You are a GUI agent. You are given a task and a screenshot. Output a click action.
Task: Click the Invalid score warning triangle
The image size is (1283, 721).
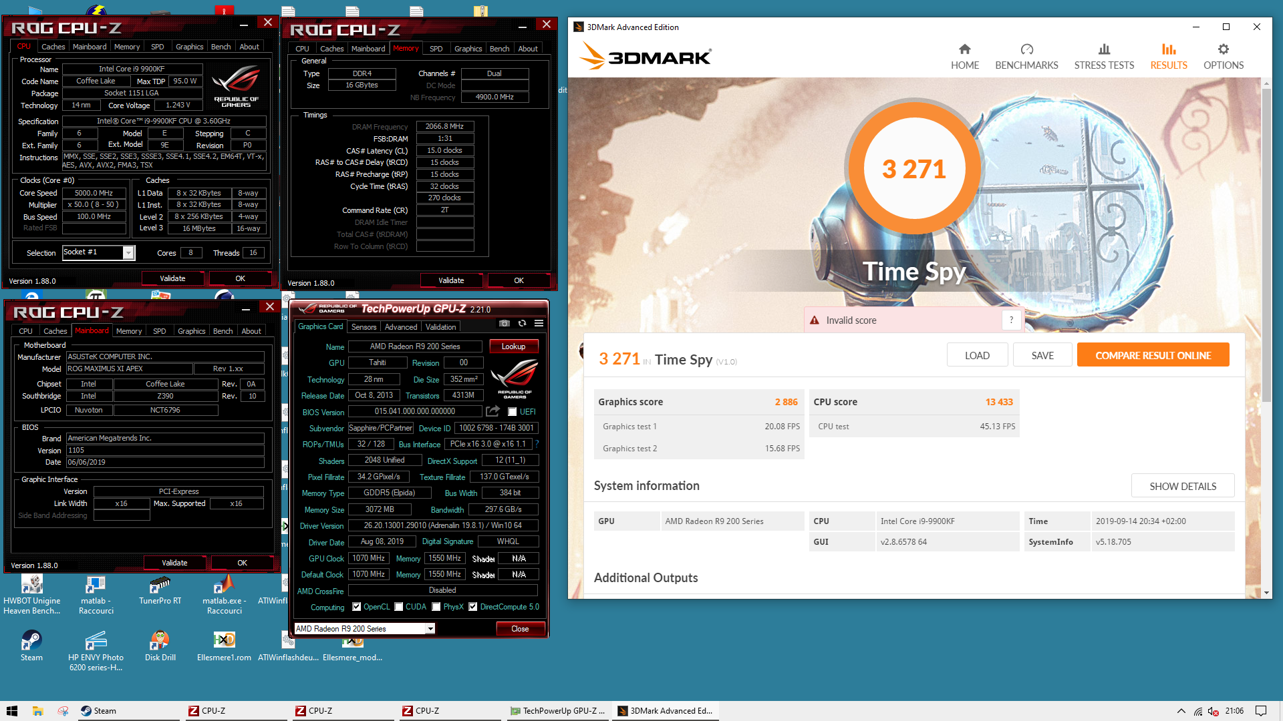[x=815, y=320]
